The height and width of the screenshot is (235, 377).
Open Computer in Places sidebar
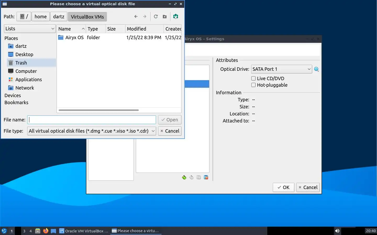(x=26, y=71)
